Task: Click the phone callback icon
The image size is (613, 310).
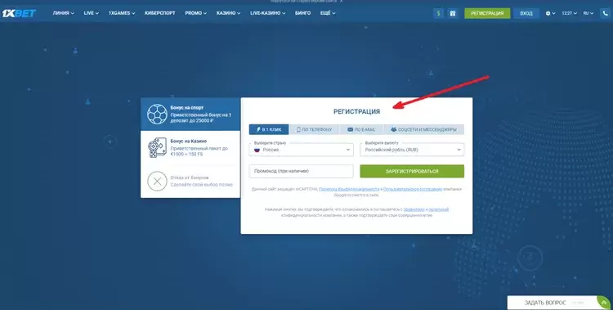Action: click(606, 13)
